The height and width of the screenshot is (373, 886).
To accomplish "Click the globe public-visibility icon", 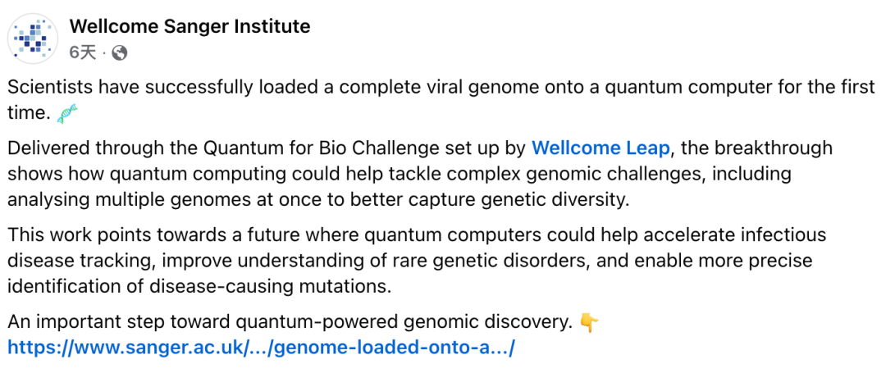I will click(x=119, y=52).
